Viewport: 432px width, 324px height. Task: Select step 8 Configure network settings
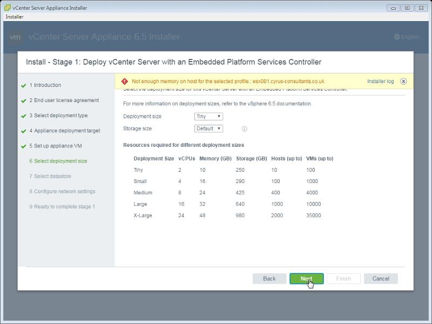pos(62,191)
